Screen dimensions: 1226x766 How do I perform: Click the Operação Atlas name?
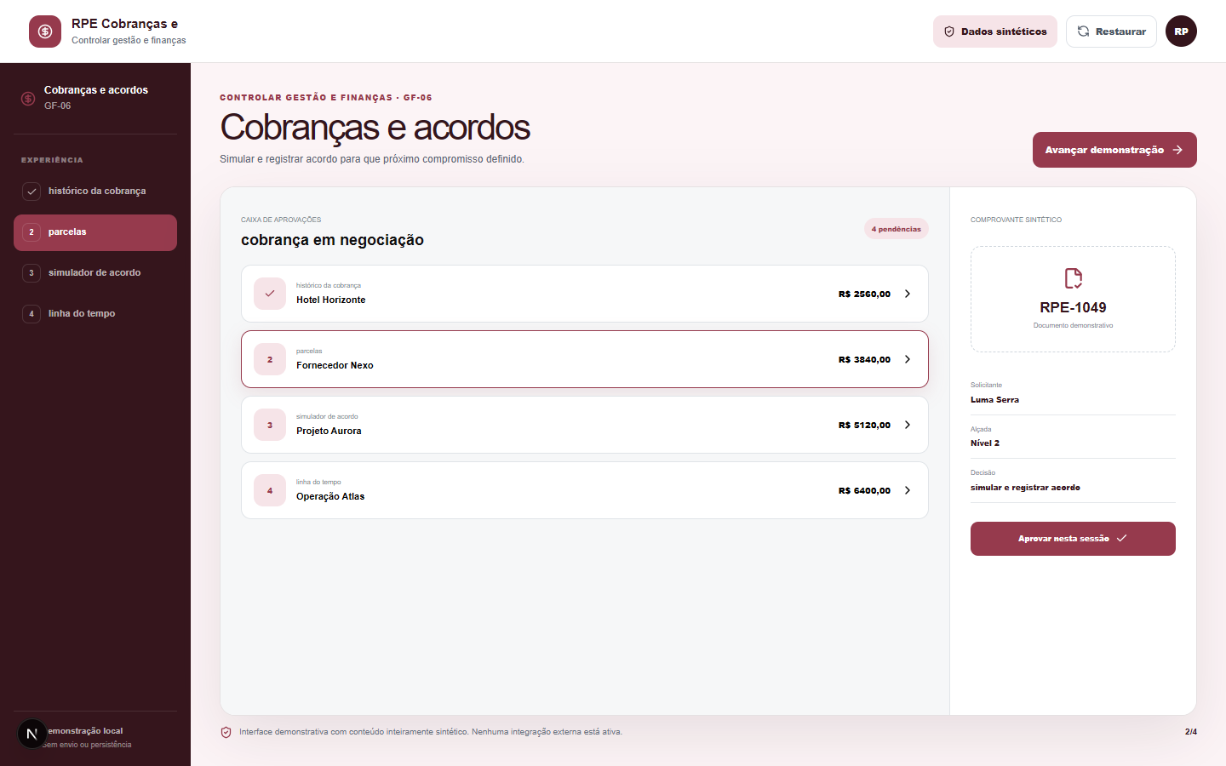pyautogui.click(x=330, y=496)
